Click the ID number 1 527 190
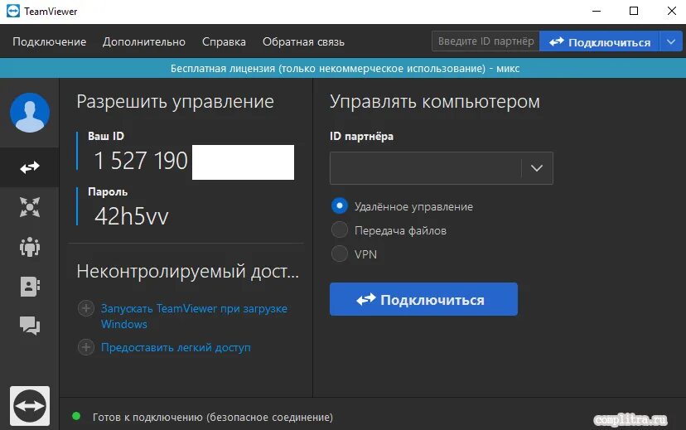The image size is (686, 430). [x=141, y=161]
